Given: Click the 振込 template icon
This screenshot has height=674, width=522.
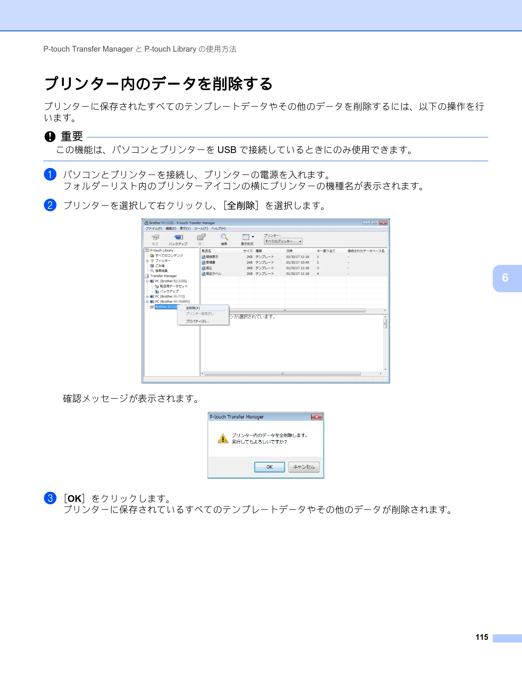Looking at the screenshot, I should click(x=203, y=268).
